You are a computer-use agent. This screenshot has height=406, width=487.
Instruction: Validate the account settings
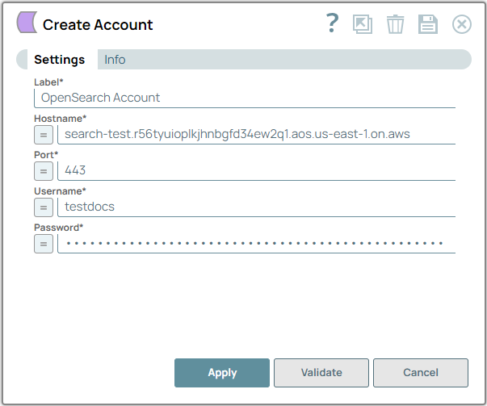[x=321, y=373]
